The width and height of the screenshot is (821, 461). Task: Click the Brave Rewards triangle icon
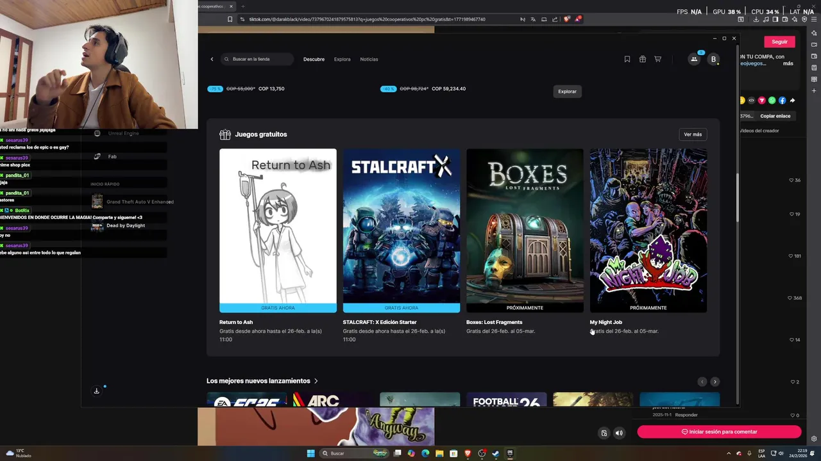tap(577, 19)
